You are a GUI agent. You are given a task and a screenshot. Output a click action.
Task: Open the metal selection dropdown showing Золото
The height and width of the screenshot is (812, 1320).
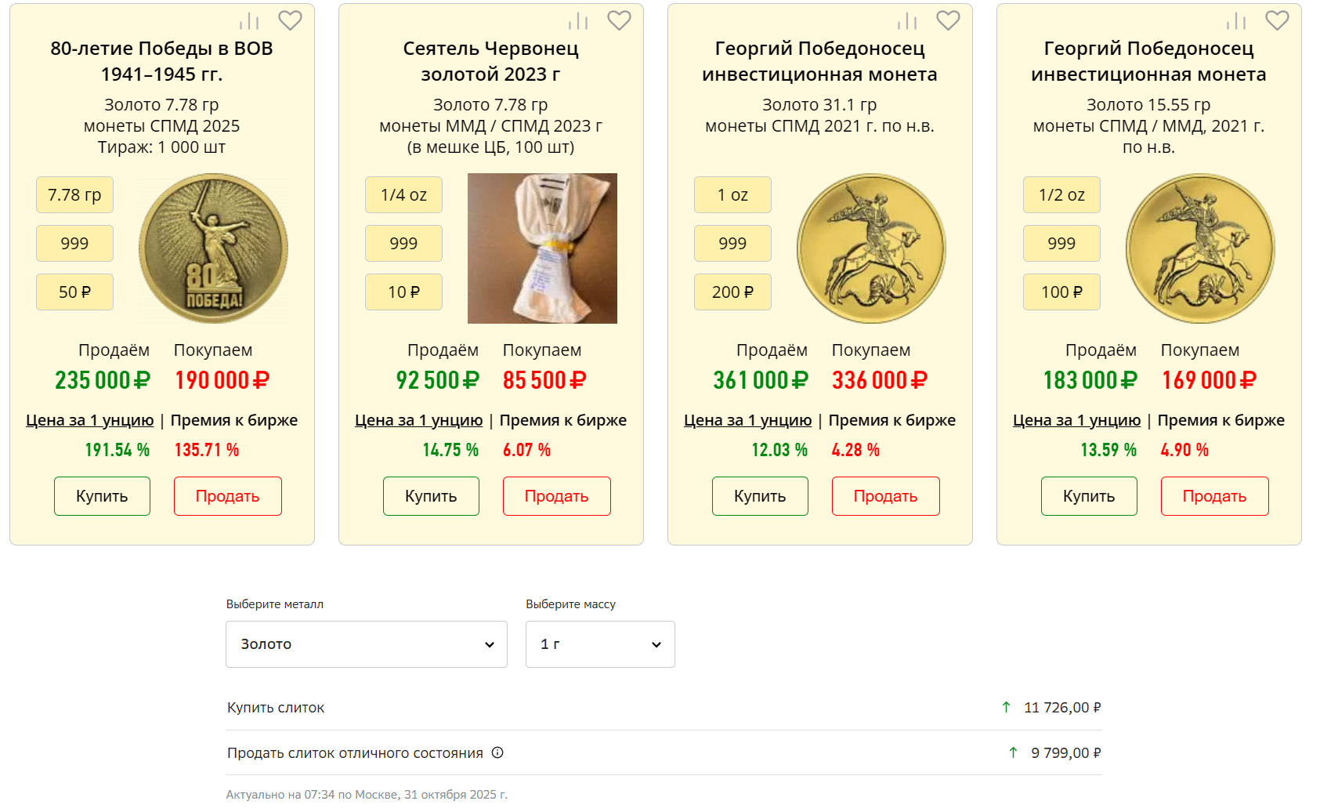(366, 644)
